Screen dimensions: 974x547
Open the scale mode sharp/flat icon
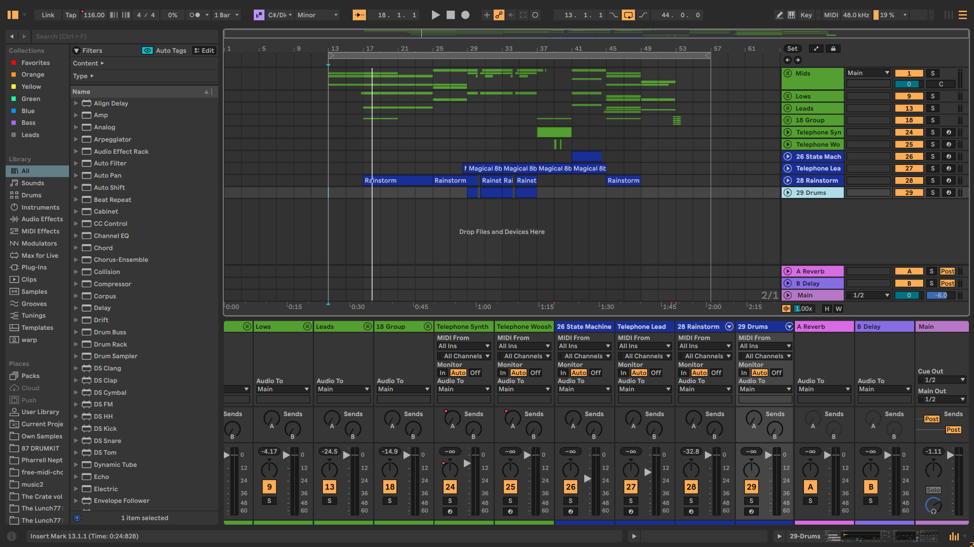tap(259, 15)
